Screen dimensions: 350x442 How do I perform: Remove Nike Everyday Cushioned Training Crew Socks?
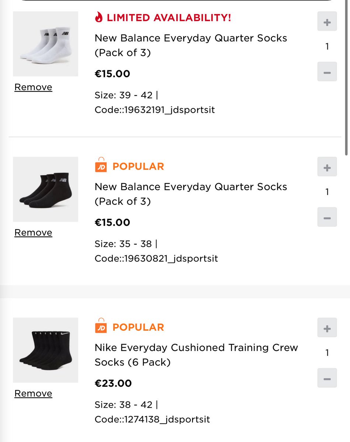[33, 394]
